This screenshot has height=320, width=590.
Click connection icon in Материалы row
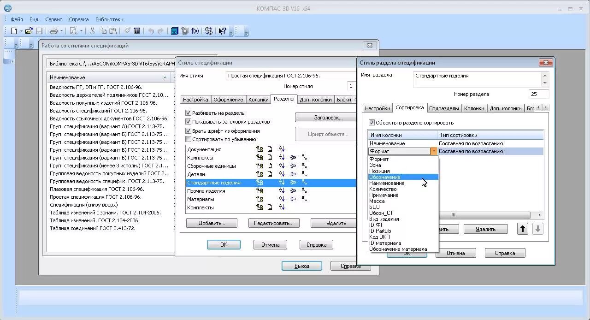(304, 199)
